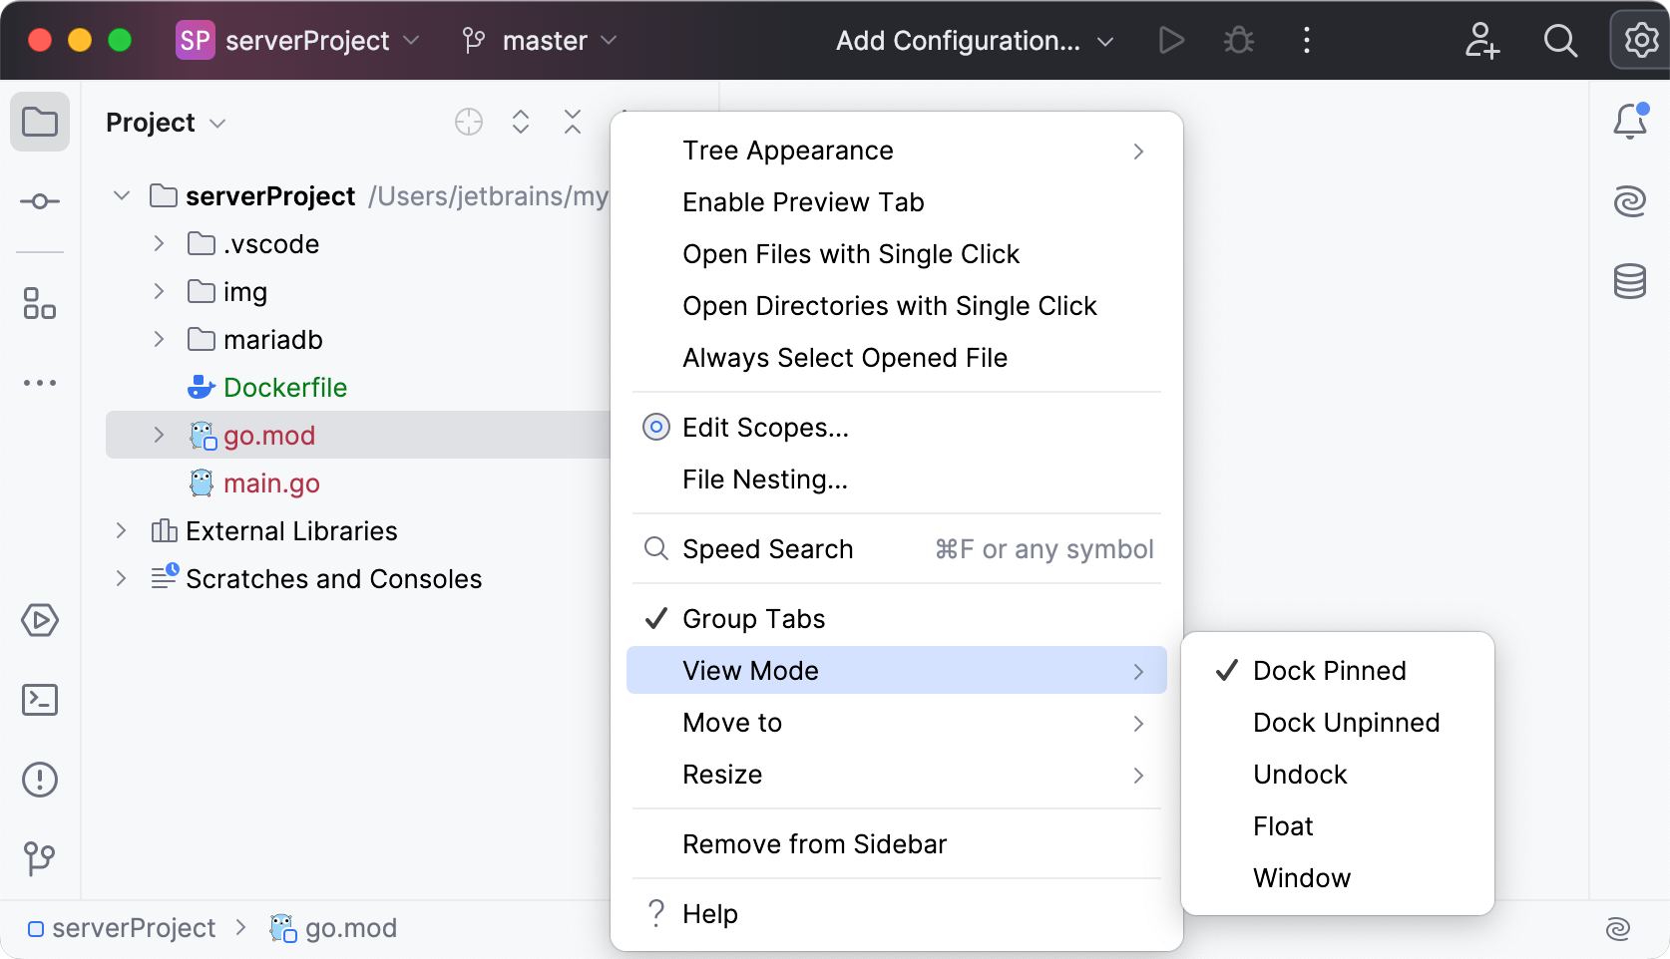This screenshot has width=1670, height=959.
Task: Click Remove from Sidebar
Action: [x=814, y=843]
